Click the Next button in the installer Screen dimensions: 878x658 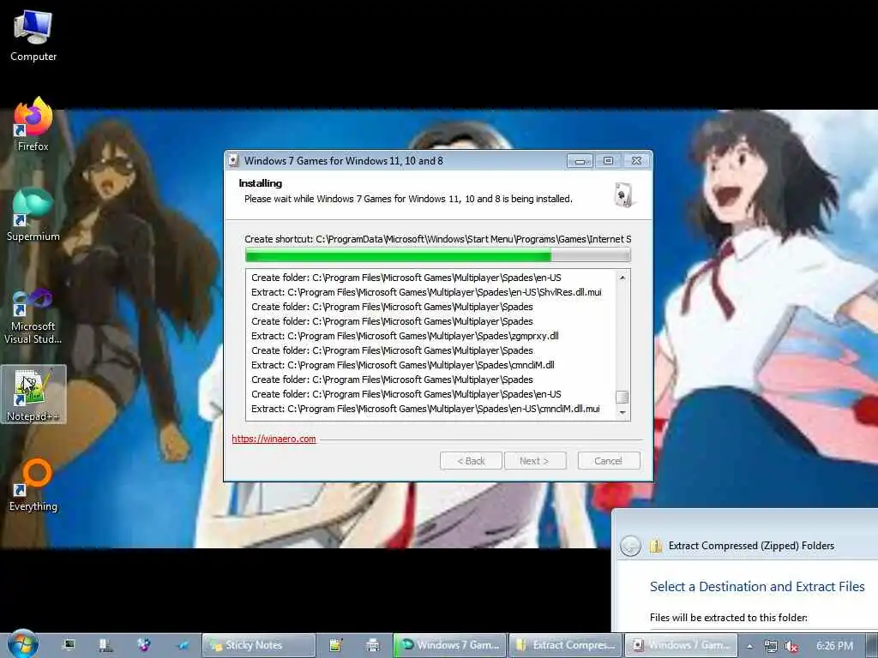(x=535, y=460)
